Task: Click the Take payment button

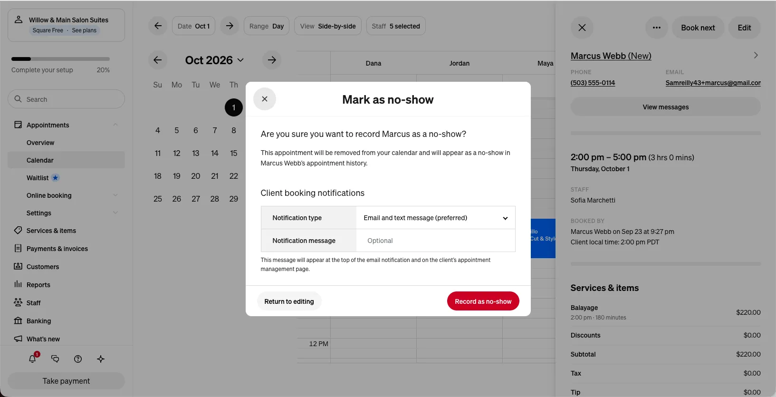Action: click(66, 381)
